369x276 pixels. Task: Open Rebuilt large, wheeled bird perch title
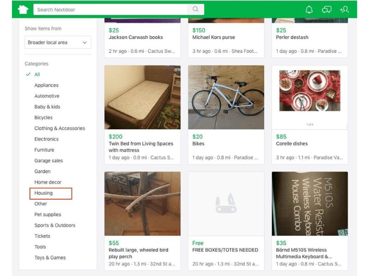click(138, 253)
